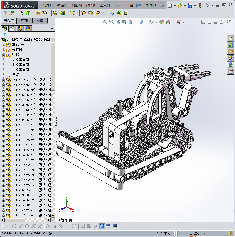The image size is (235, 237).
Task: Toggle the four-view viewport layout button
Action: coord(115,226)
